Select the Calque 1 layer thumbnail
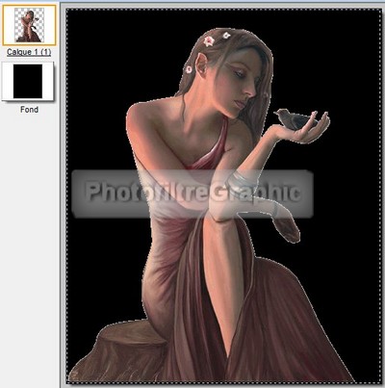Screen dimensions: 385x388 29,25
